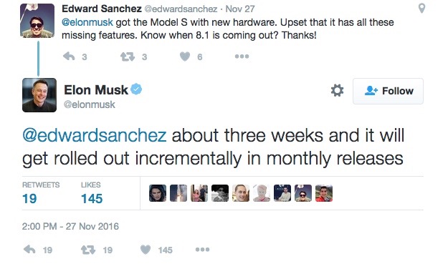The image size is (448, 274).
Task: View the list of 145 likes
Action: (92, 193)
